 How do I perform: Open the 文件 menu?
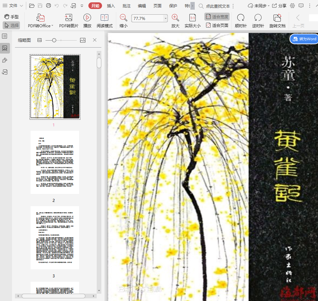pyautogui.click(x=13, y=6)
